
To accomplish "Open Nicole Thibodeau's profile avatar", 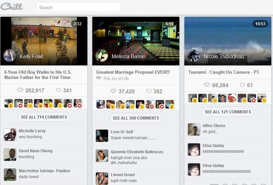I will click(194, 56).
